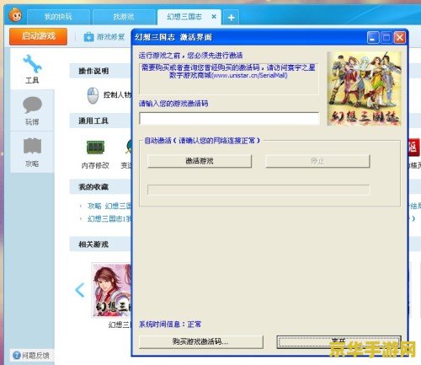The width and height of the screenshot is (421, 365).
Task: Go to previous related game with left arrow
Action: click(x=80, y=290)
